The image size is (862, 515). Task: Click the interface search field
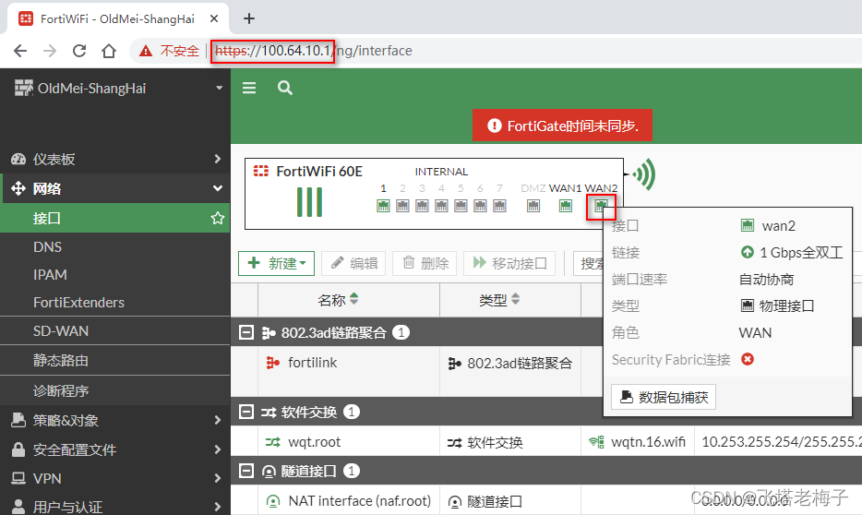pos(588,263)
